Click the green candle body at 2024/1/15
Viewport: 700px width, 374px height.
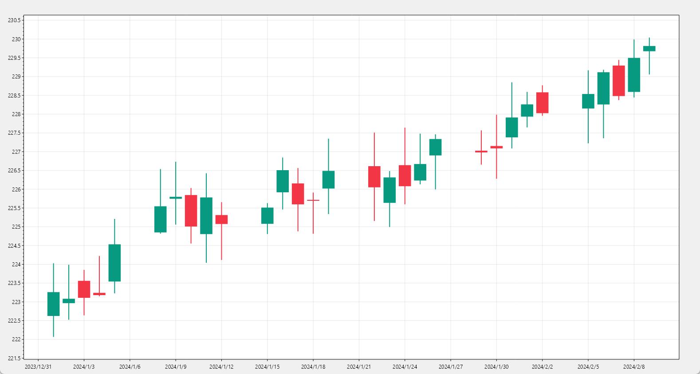267,216
